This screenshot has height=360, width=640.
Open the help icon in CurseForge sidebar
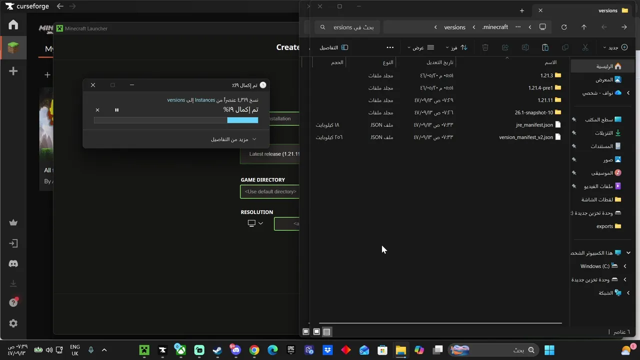point(13,302)
